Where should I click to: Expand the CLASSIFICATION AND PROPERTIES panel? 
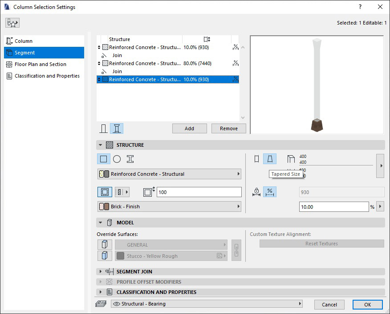[x=101, y=292]
